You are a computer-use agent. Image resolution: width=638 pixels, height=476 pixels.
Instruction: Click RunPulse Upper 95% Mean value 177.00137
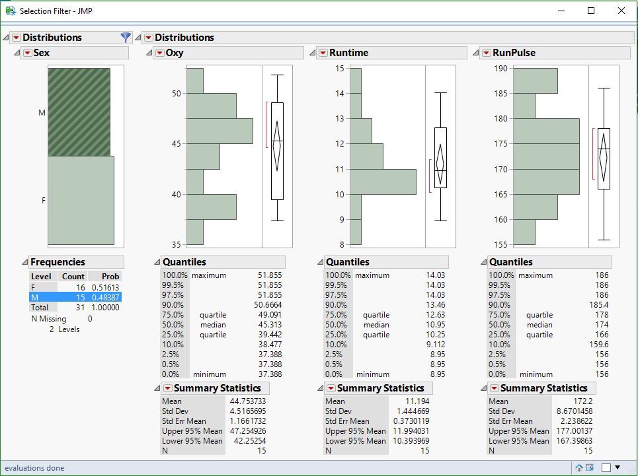574,431
